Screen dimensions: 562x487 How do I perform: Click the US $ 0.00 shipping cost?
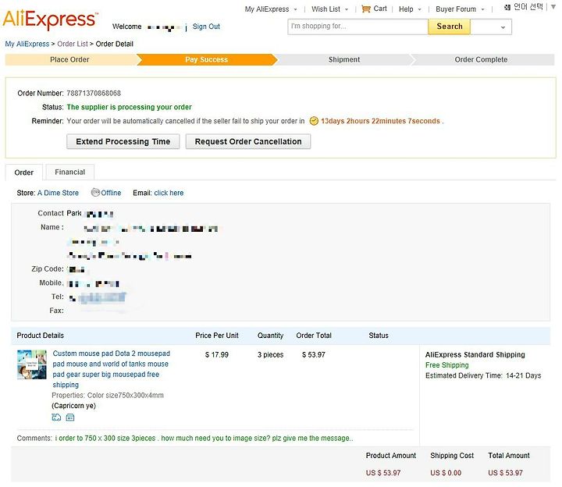click(446, 473)
